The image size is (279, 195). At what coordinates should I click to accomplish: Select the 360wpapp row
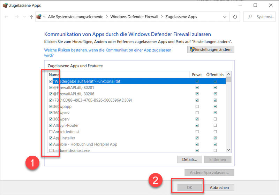pos(137,107)
